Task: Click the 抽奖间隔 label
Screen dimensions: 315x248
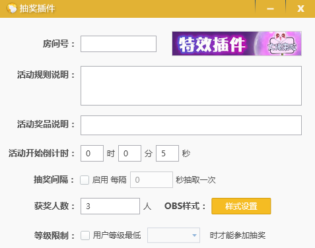Action: pyautogui.click(x=54, y=179)
